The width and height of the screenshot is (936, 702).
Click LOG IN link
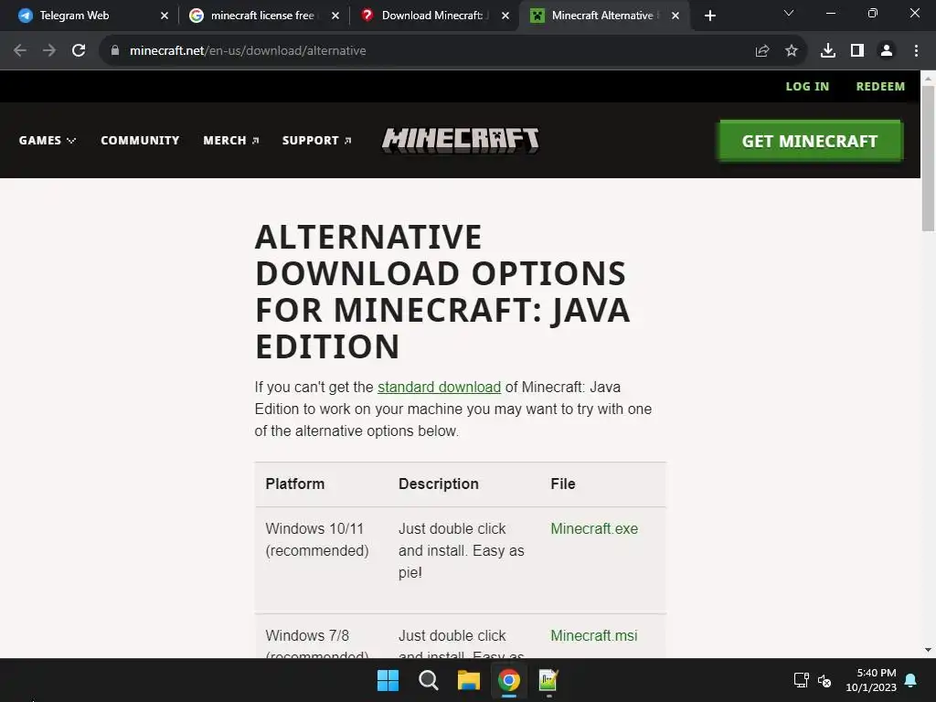[807, 87]
